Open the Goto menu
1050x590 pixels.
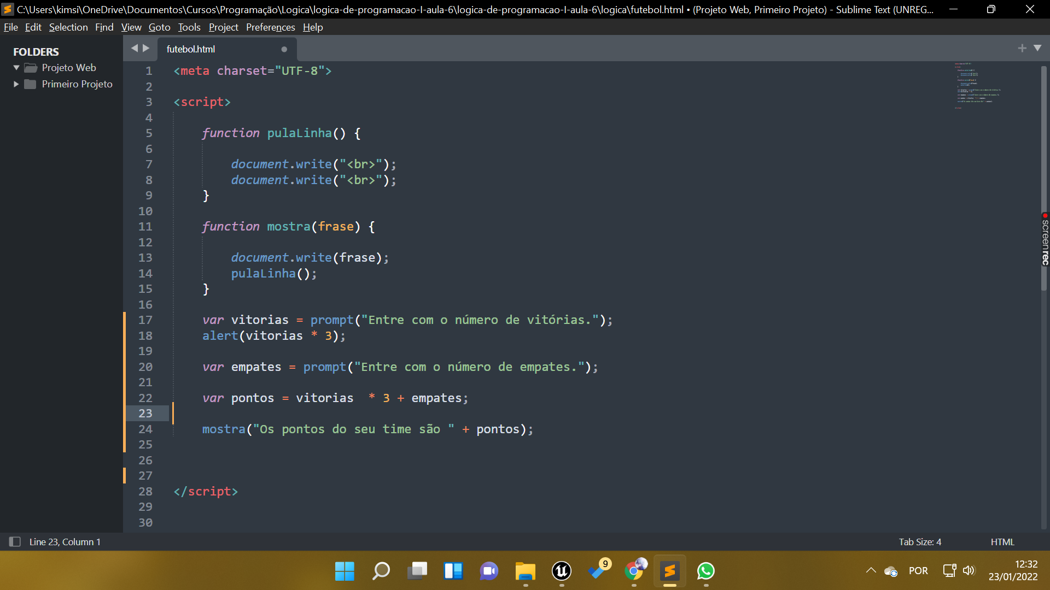[x=159, y=27]
